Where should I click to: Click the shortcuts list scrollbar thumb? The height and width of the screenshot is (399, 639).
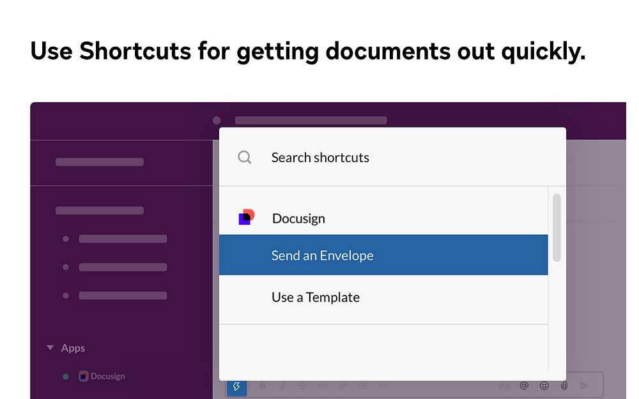(x=557, y=228)
